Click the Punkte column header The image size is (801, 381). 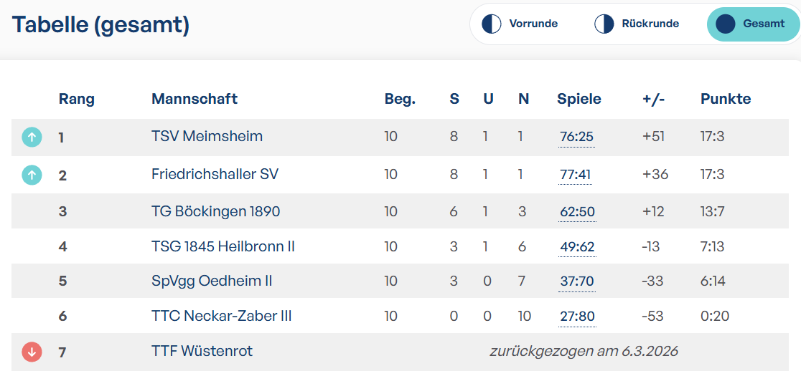[x=726, y=99]
